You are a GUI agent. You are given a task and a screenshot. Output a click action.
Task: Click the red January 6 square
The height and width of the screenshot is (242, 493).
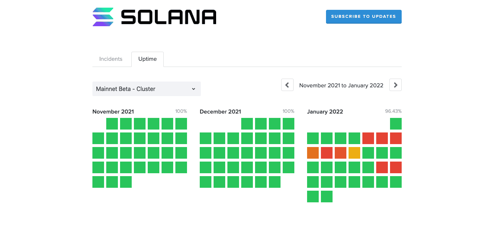pos(368,138)
